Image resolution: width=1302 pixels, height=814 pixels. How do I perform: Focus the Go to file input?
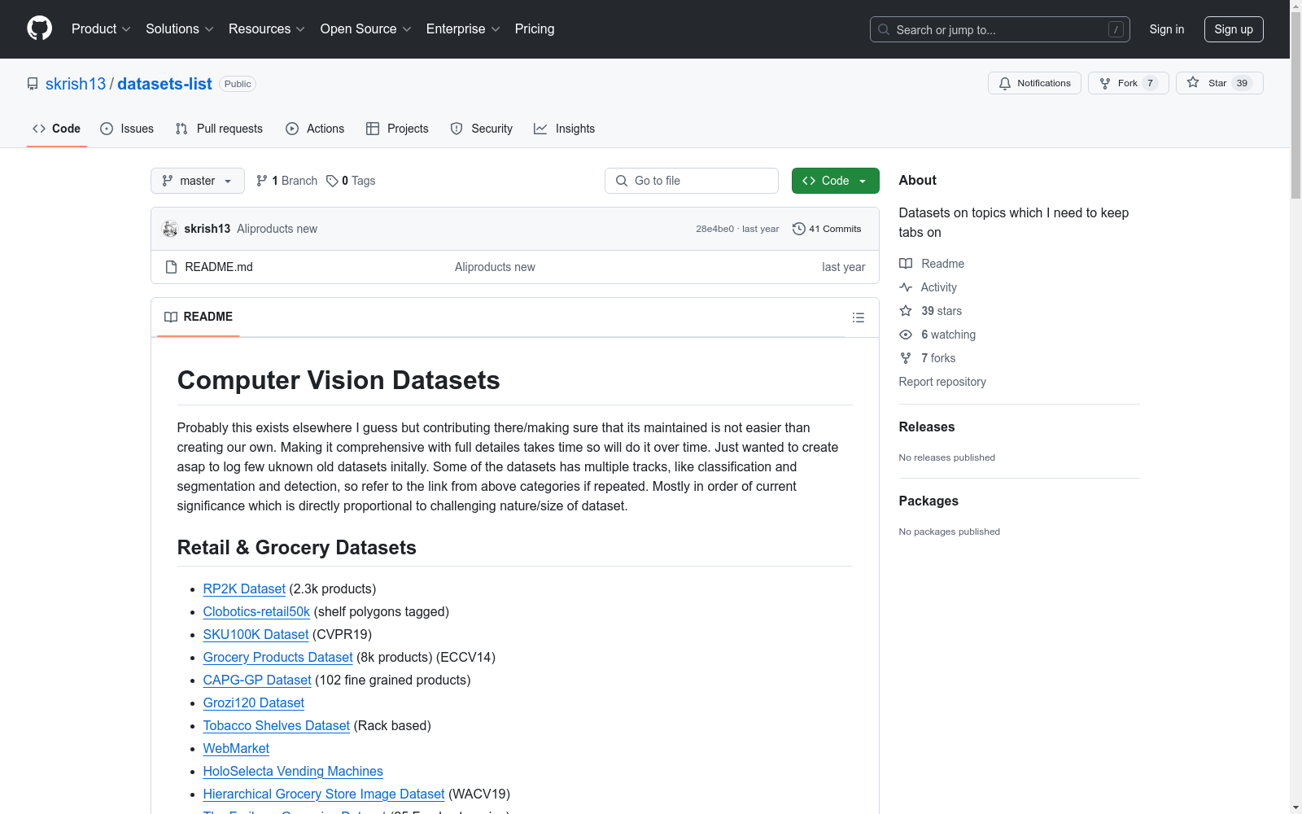pyautogui.click(x=692, y=181)
